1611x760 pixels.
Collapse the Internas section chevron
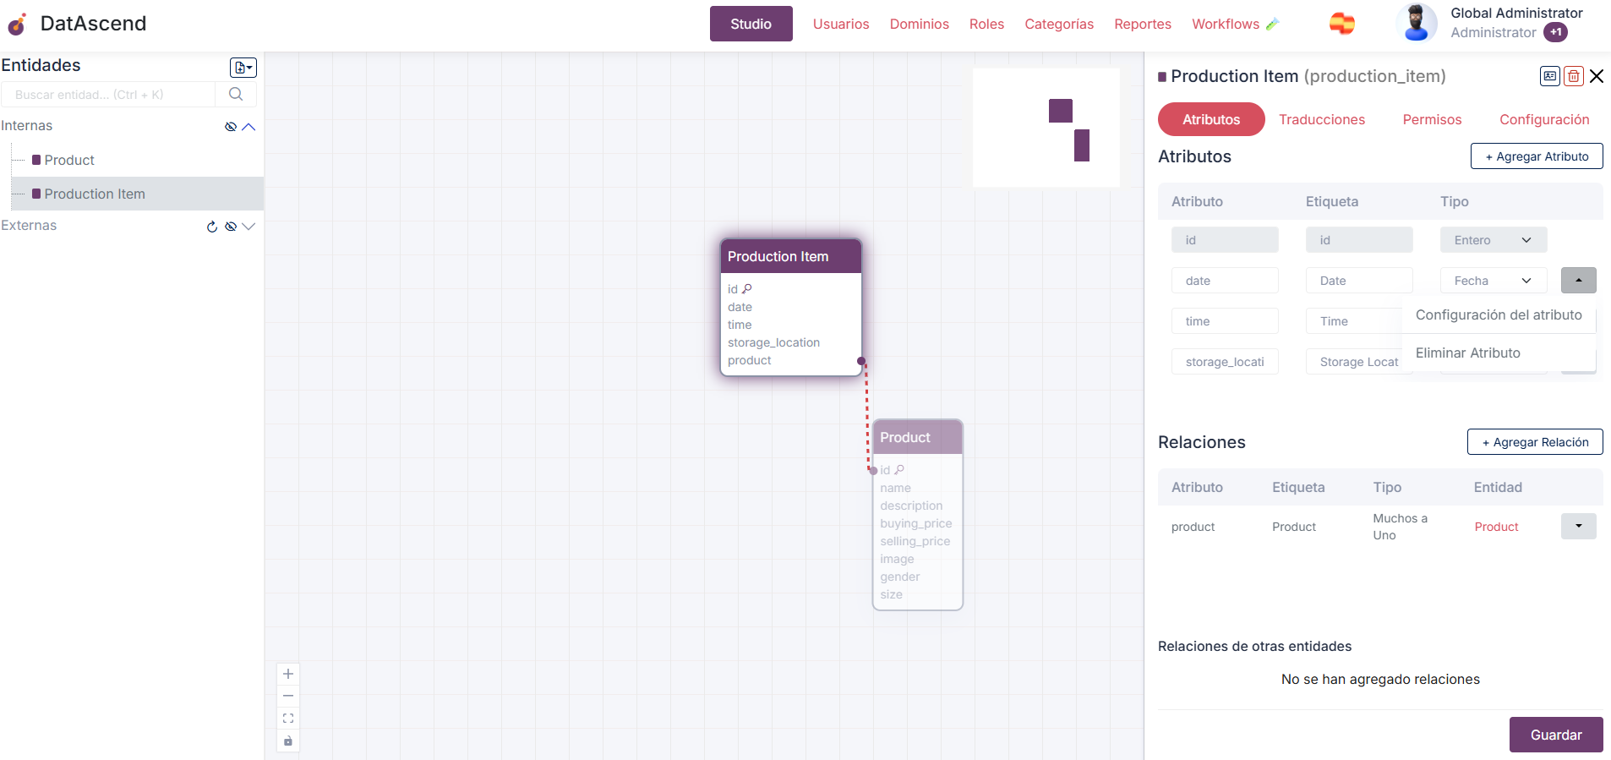pyautogui.click(x=248, y=127)
